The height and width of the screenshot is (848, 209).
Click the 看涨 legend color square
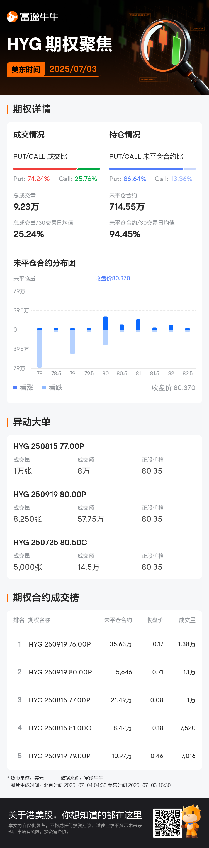(15, 388)
